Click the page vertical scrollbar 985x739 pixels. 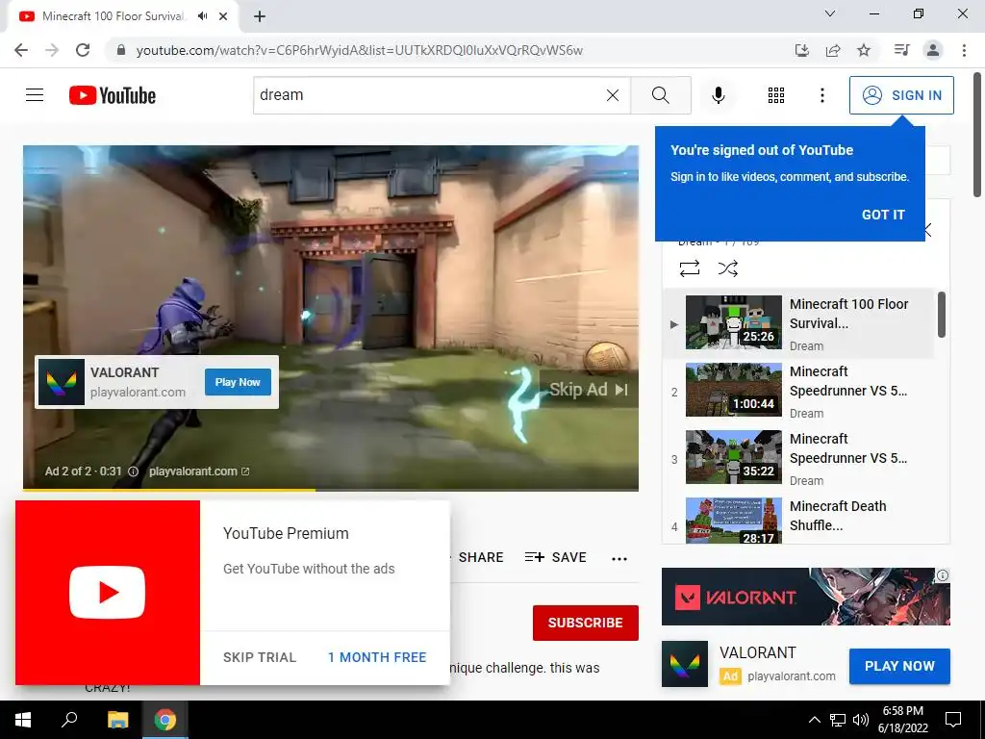[x=977, y=134]
